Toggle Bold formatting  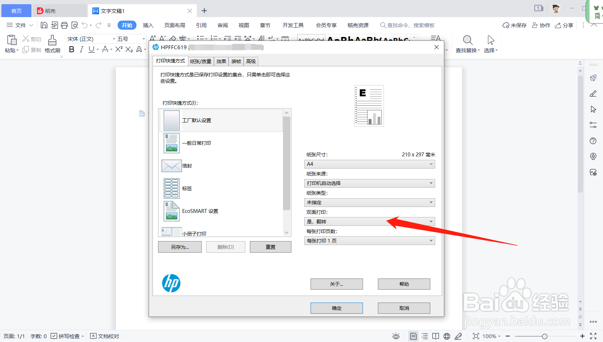coord(72,50)
